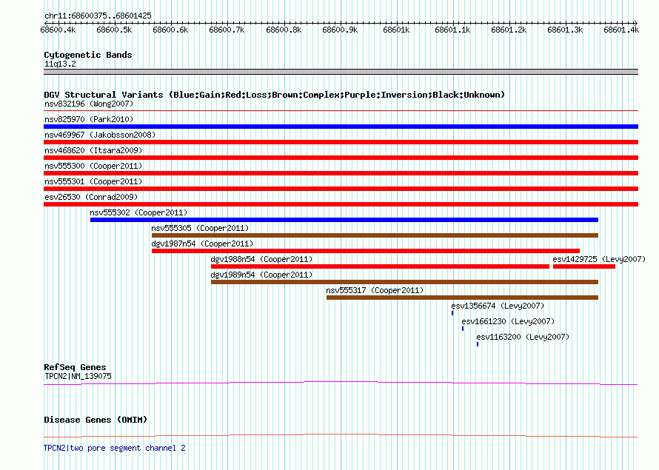Click the nsv555300 (Cooper2011) label
Viewport: 659px width, 470px height.
93,166
